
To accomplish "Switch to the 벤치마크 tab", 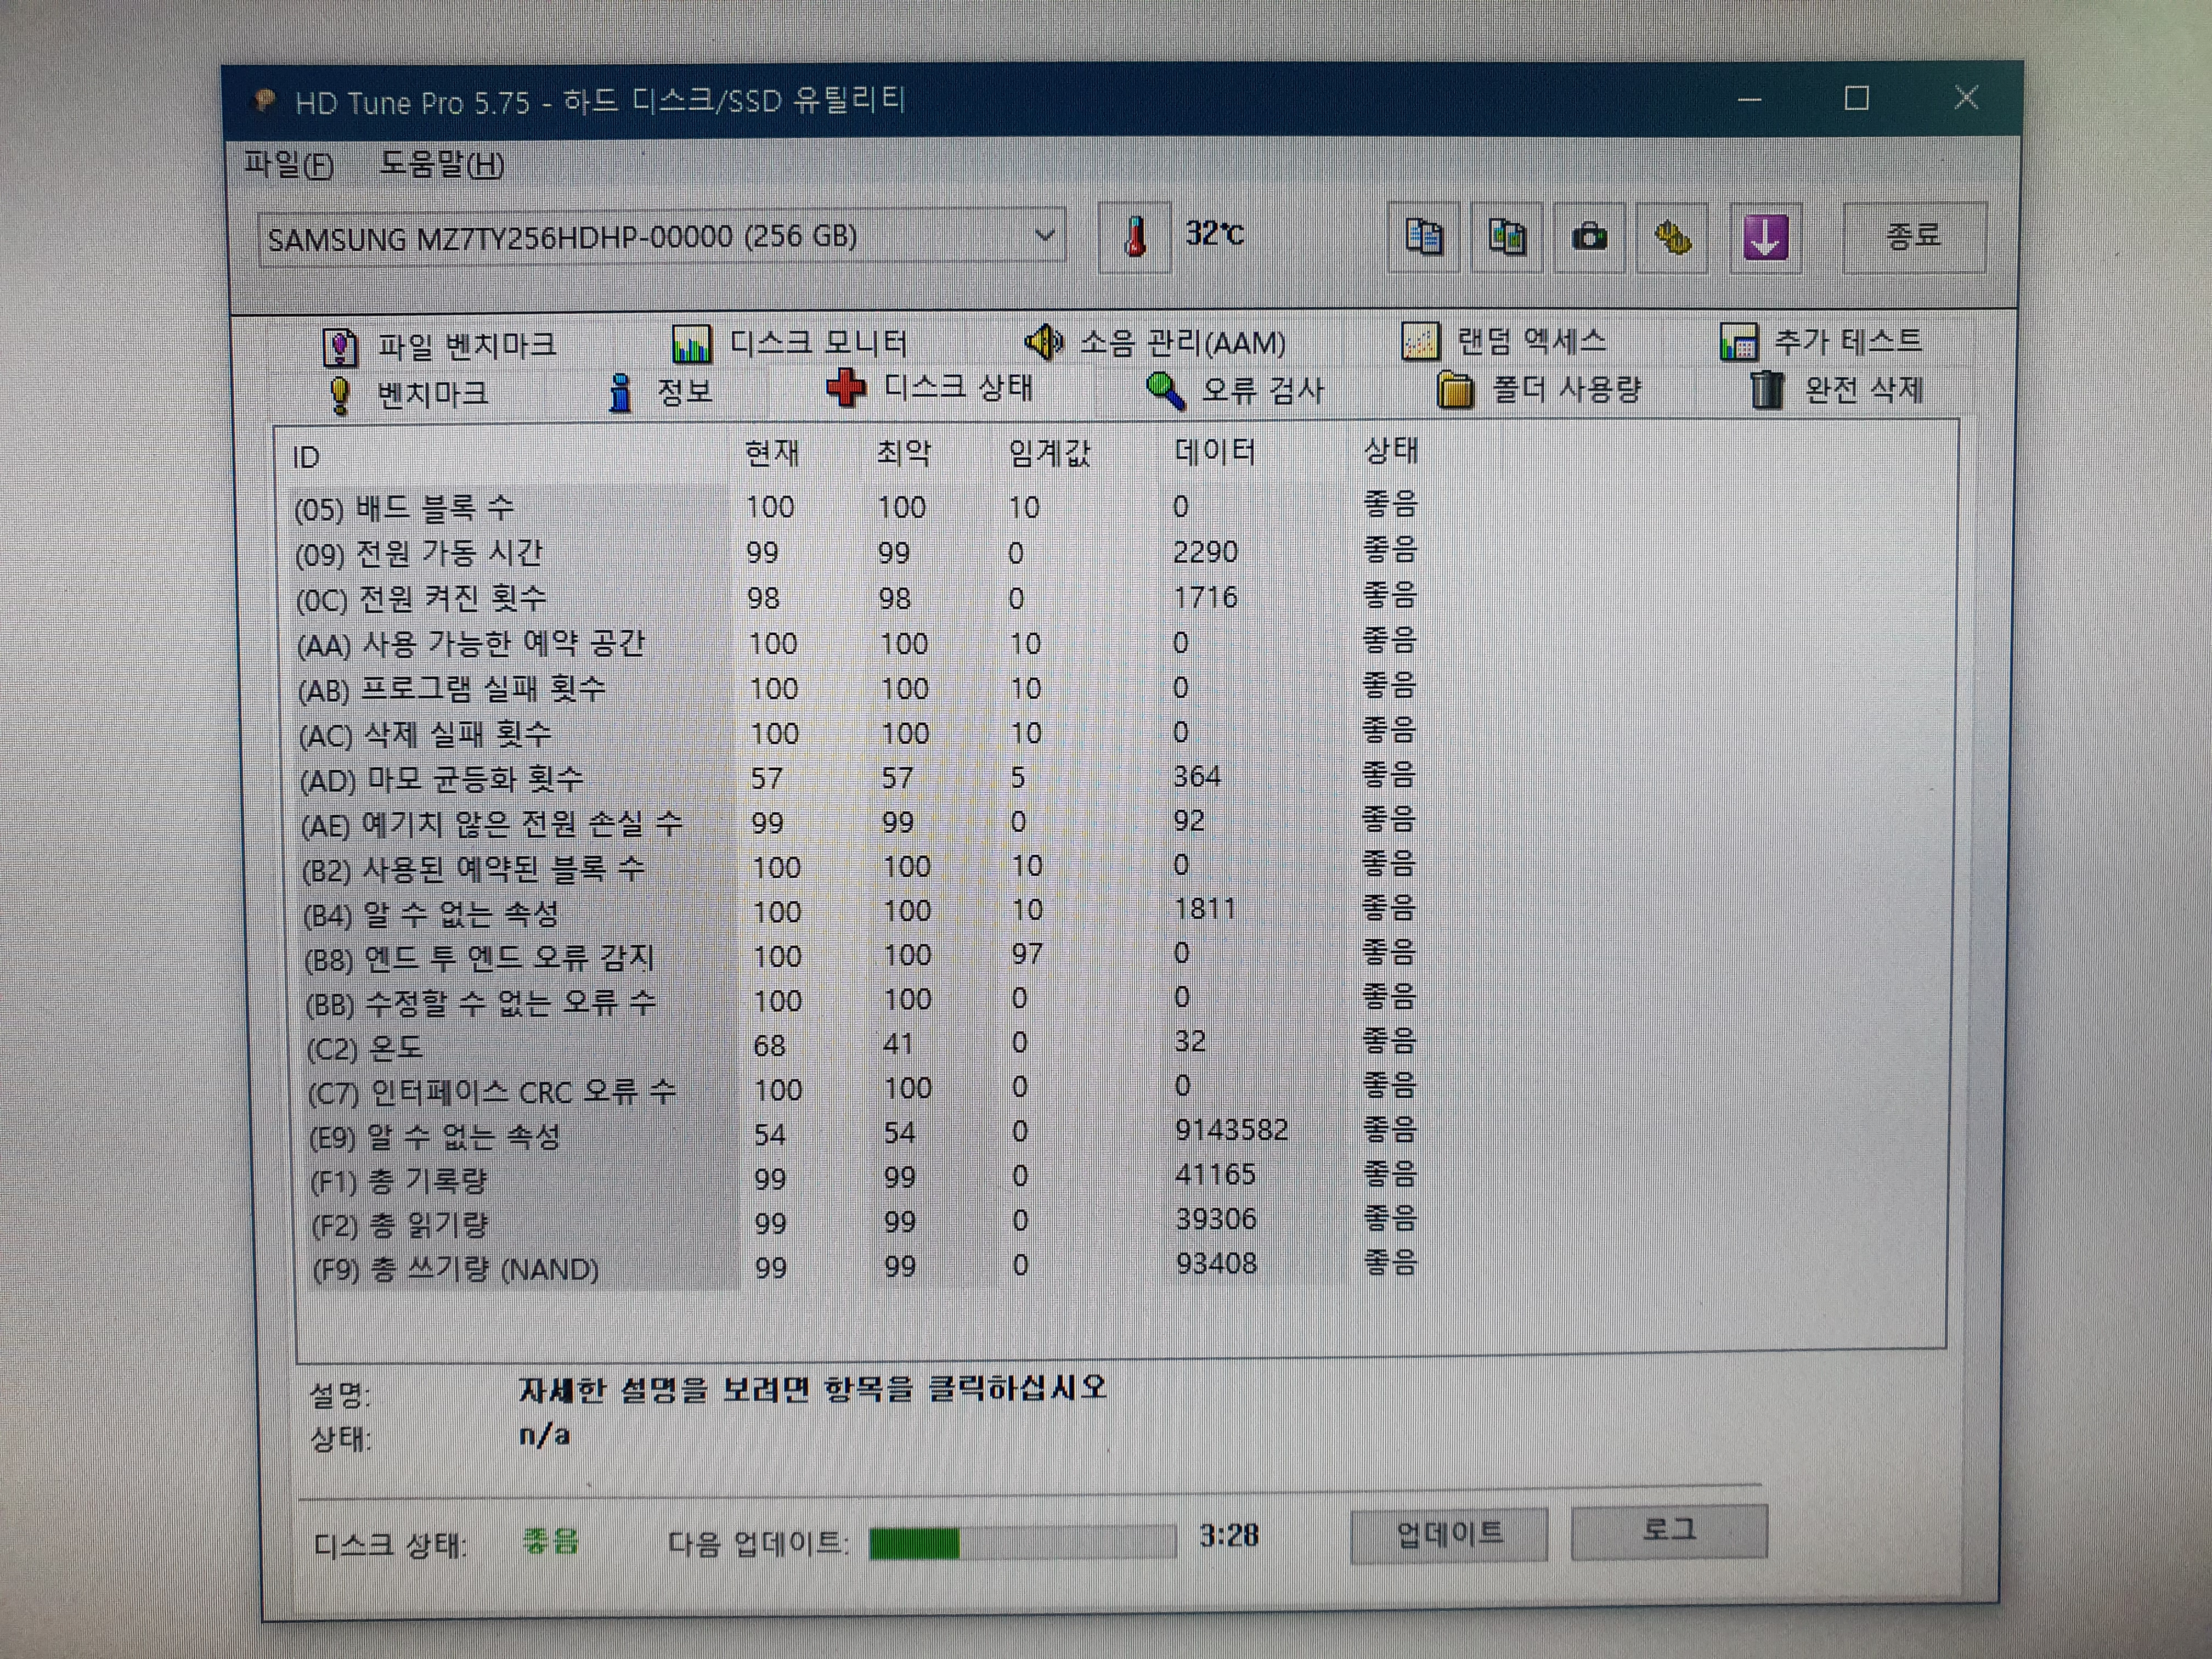I will (408, 394).
